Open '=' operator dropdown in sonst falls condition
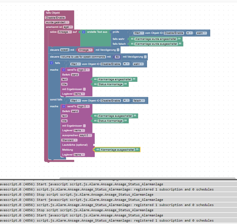Image resolution: width=237 pixels, height=224 pixels. point(126,100)
